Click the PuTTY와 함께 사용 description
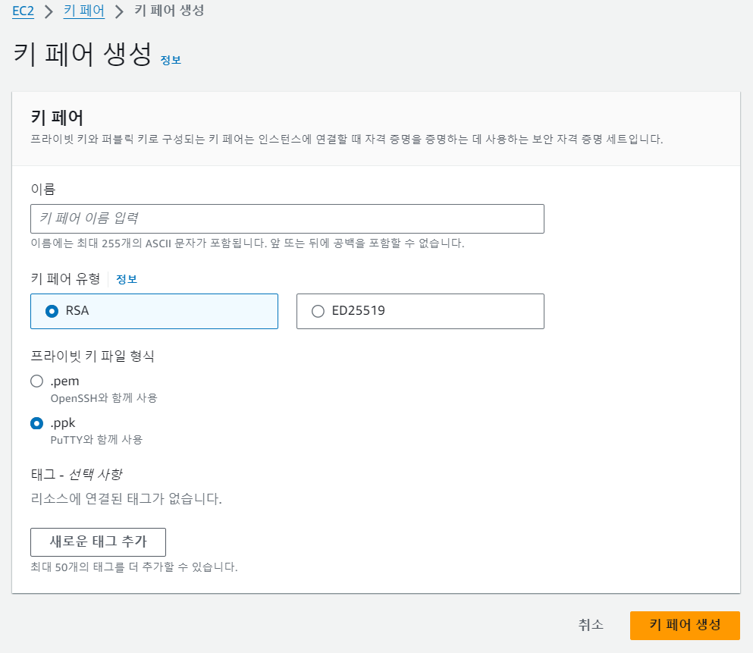This screenshot has height=653, width=753. [96, 440]
